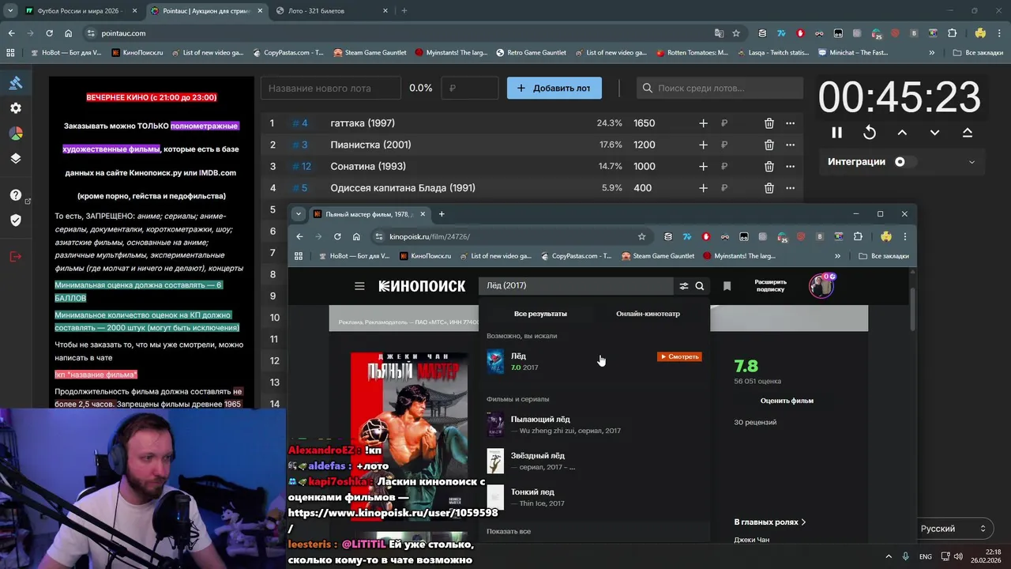Image resolution: width=1011 pixels, height=569 pixels.
Task: Click the front window page scrollbar
Action: click(x=914, y=310)
